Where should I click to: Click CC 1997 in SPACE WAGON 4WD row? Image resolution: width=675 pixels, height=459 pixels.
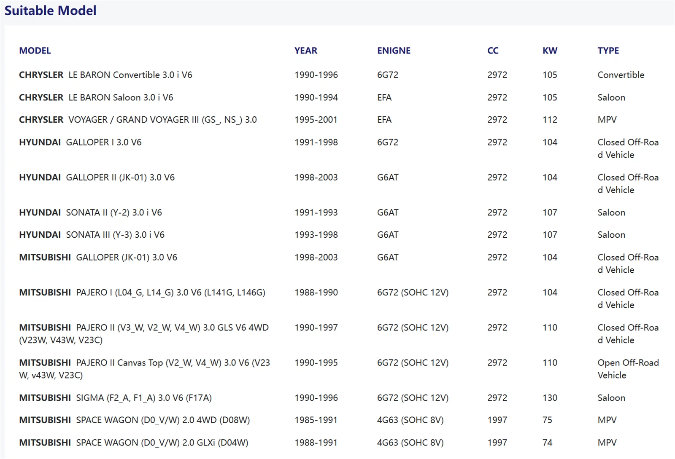coord(497,420)
